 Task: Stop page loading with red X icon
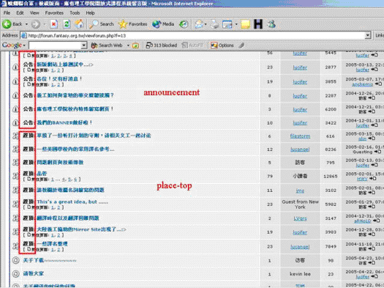pyautogui.click(x=53, y=24)
